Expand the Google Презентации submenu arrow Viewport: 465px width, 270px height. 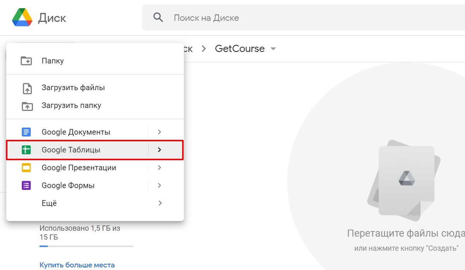tap(159, 168)
